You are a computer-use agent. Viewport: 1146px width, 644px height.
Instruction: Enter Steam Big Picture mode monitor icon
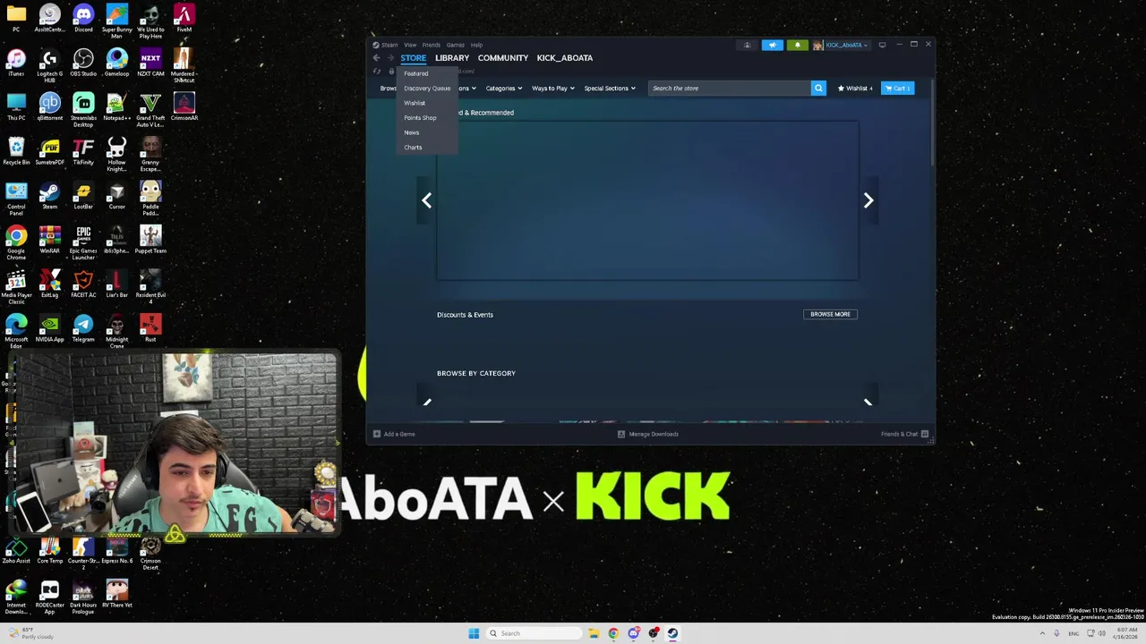882,45
